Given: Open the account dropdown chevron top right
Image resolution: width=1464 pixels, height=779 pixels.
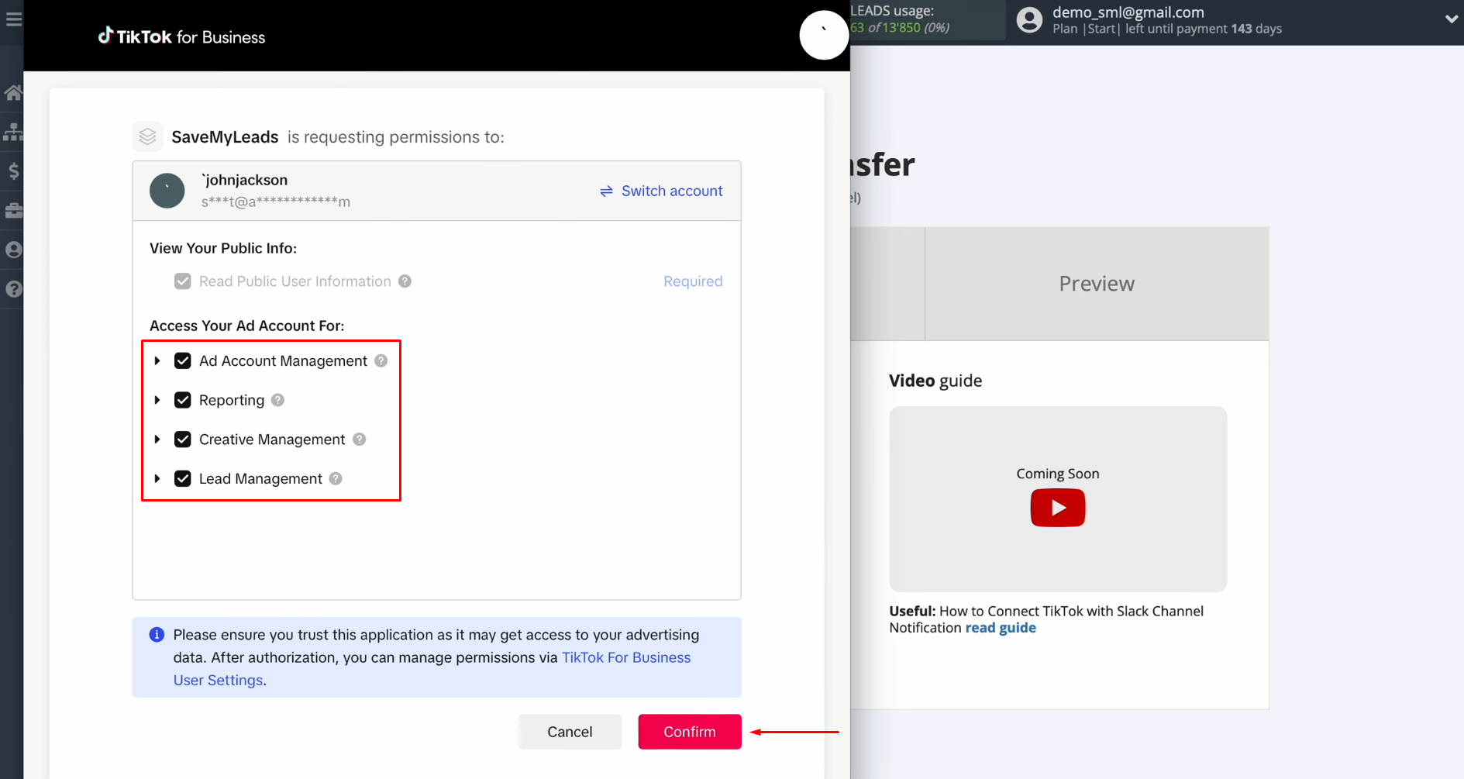Looking at the screenshot, I should (x=1451, y=19).
